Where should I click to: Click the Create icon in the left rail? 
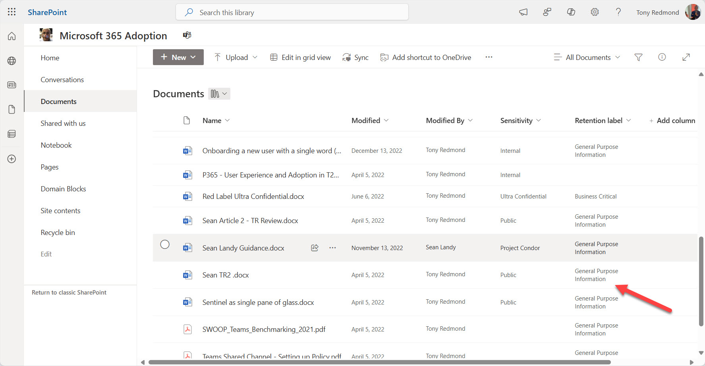pyautogui.click(x=12, y=159)
